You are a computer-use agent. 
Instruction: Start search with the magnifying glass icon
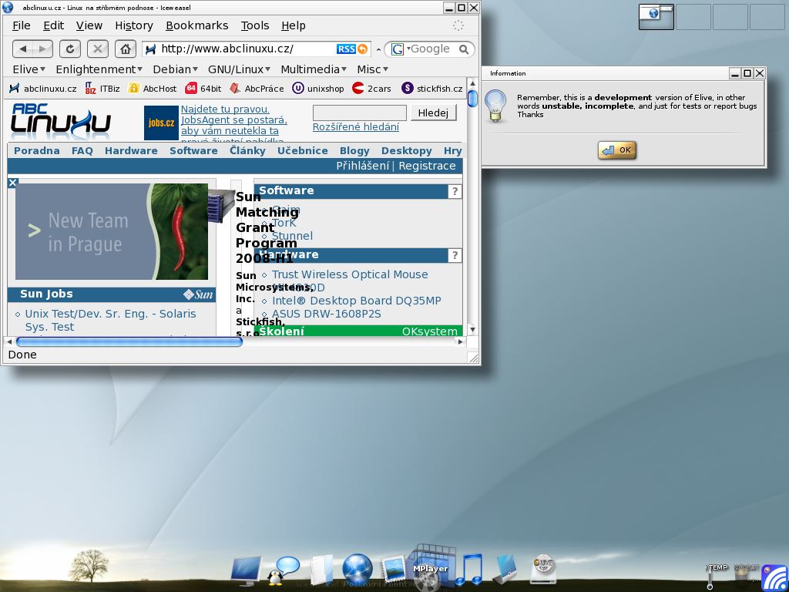[x=464, y=49]
